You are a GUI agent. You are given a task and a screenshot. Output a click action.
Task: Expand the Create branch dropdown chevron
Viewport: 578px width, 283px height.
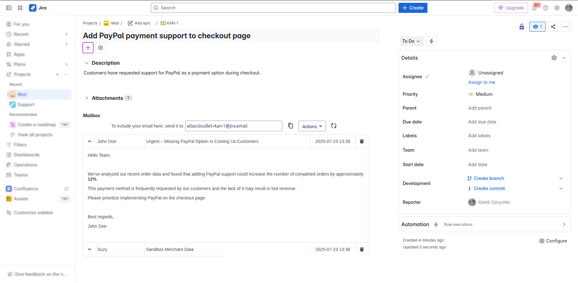pyautogui.click(x=561, y=178)
